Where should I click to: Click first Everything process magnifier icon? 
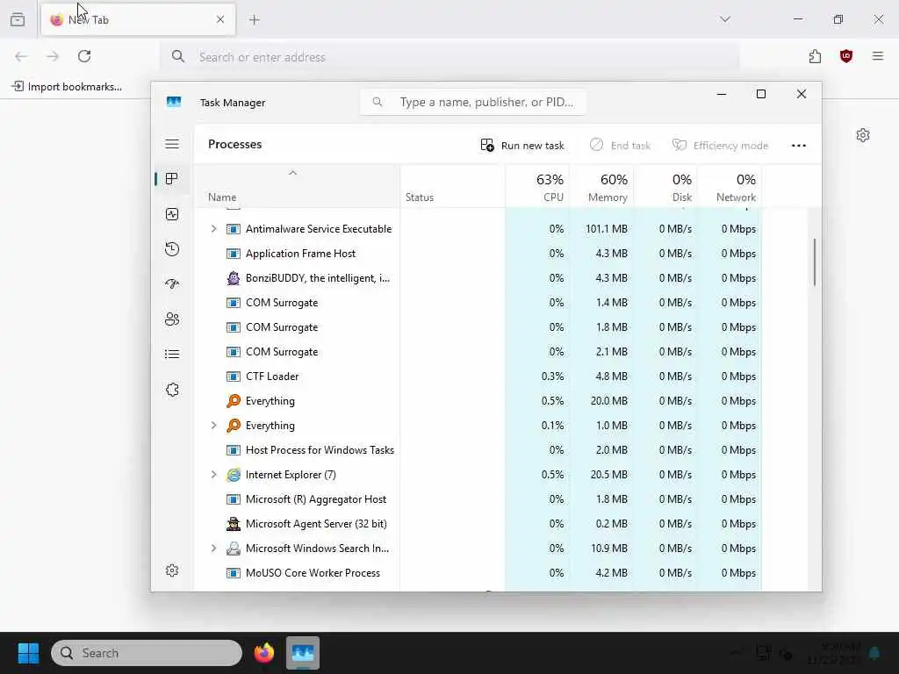(x=234, y=400)
